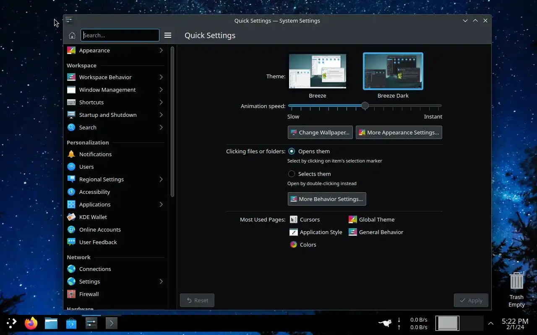Expand Window Management chevron
The image size is (537, 335).
coord(161,90)
